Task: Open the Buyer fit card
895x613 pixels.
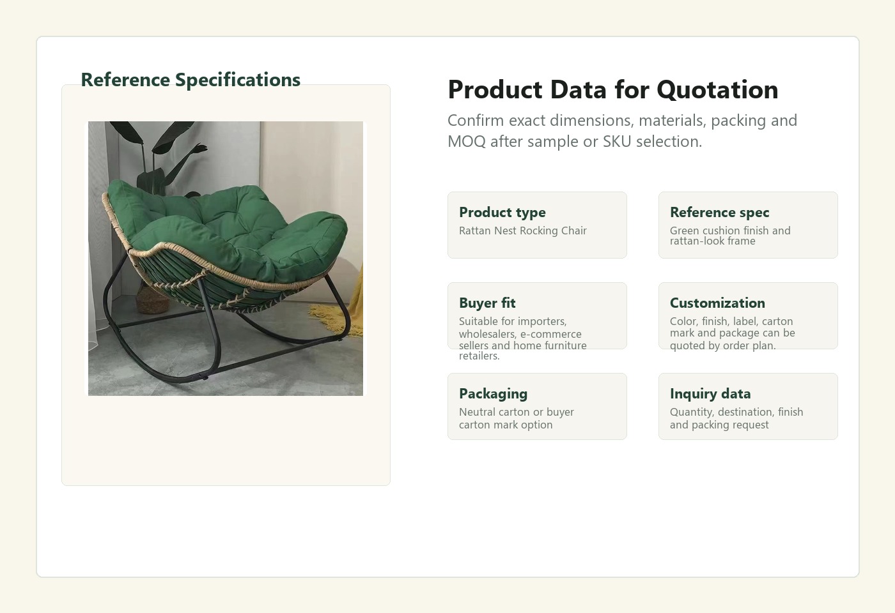Action: (537, 315)
